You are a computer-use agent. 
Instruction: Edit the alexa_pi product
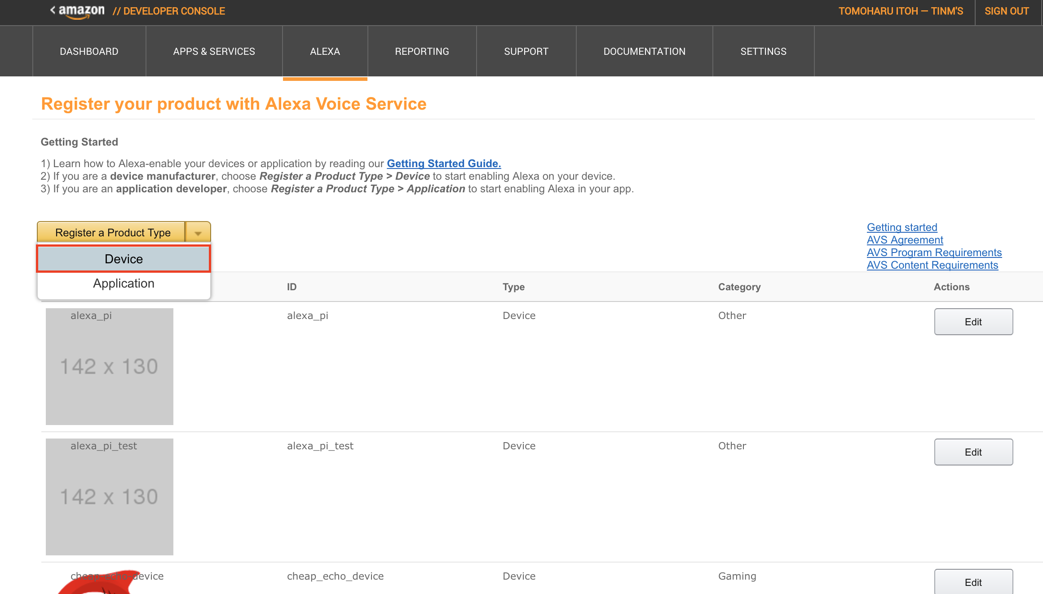click(973, 322)
